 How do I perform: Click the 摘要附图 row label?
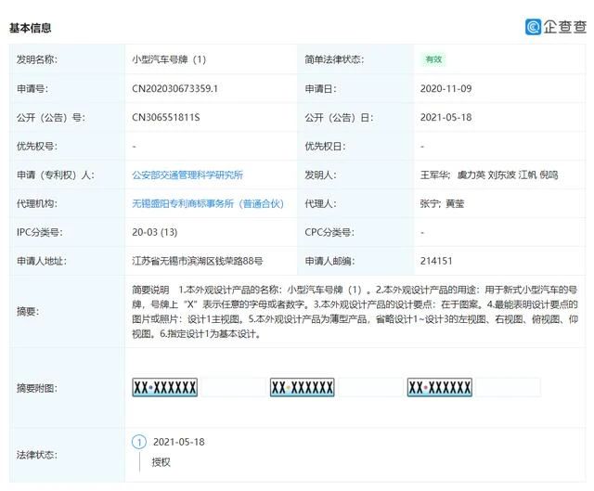coord(37,388)
